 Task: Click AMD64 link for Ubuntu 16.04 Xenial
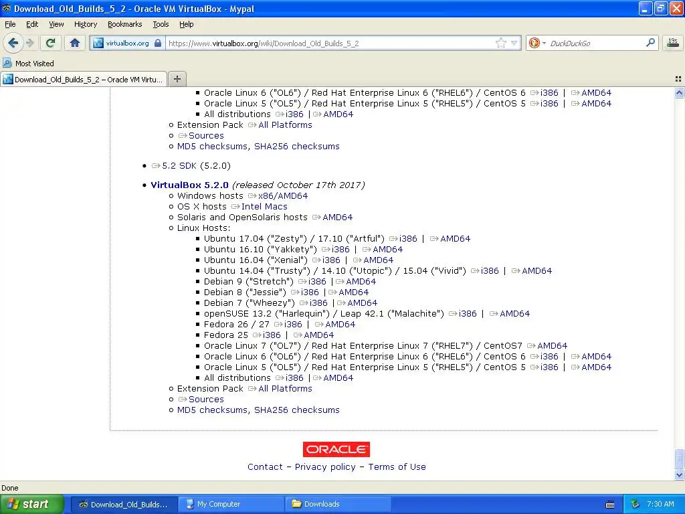click(379, 260)
